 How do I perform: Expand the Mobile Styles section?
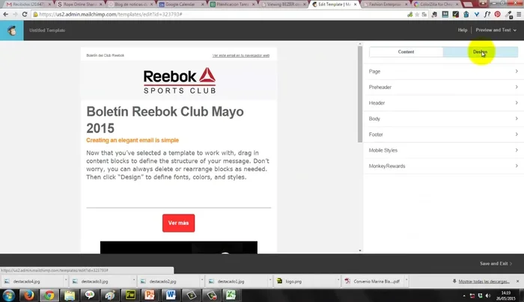pyautogui.click(x=443, y=150)
